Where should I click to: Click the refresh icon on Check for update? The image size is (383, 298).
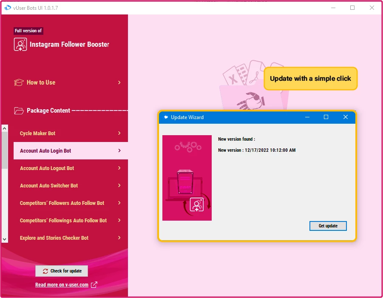click(45, 271)
